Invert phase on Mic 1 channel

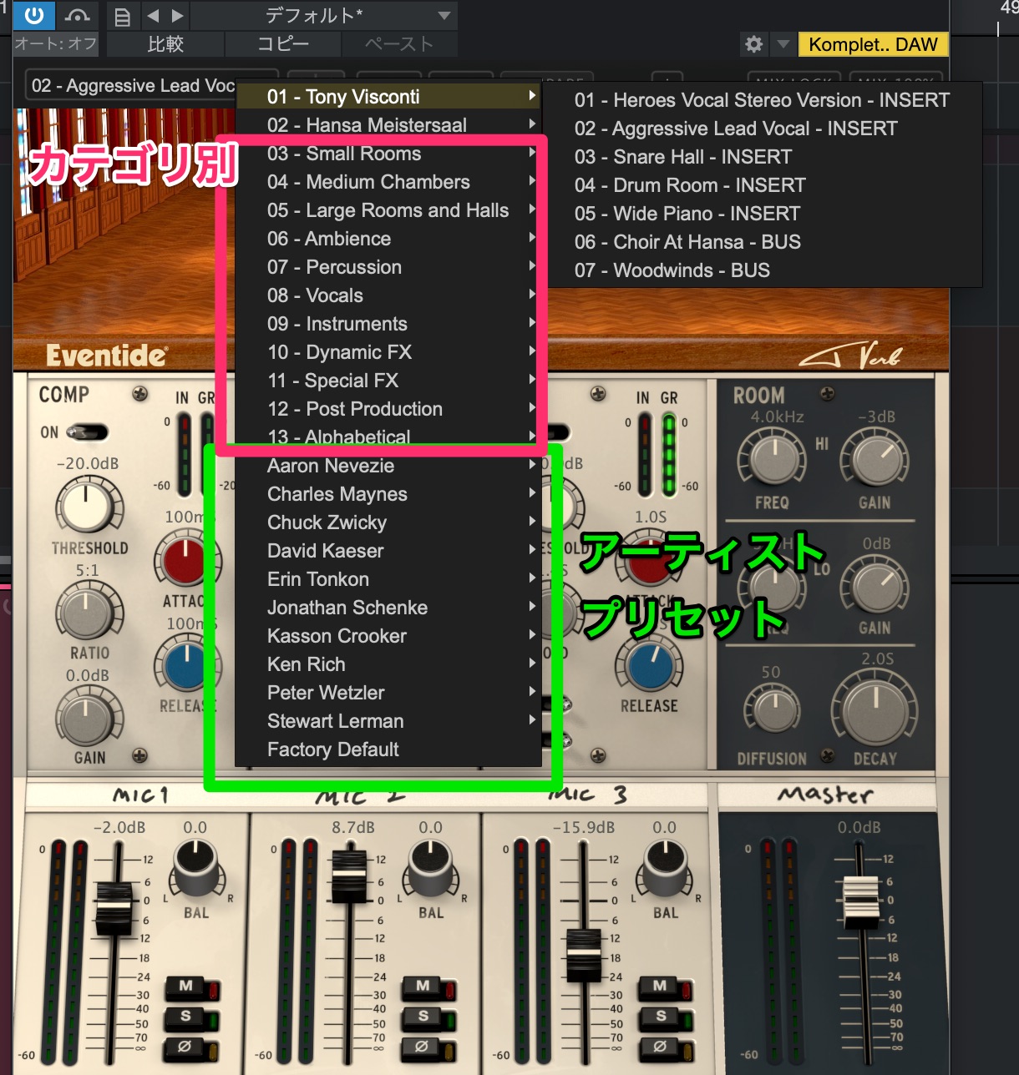click(186, 1047)
